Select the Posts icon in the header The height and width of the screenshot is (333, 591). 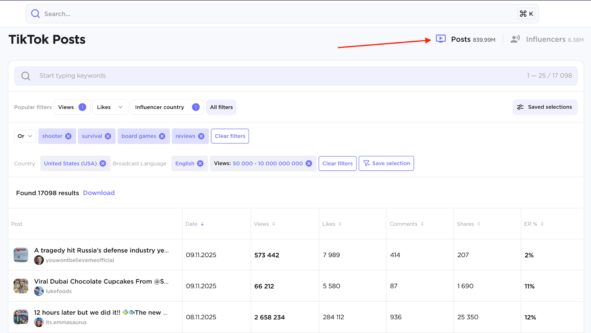point(440,39)
